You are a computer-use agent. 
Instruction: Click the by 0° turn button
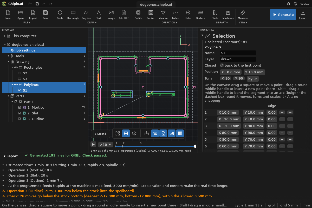pyautogui.click(x=252, y=79)
